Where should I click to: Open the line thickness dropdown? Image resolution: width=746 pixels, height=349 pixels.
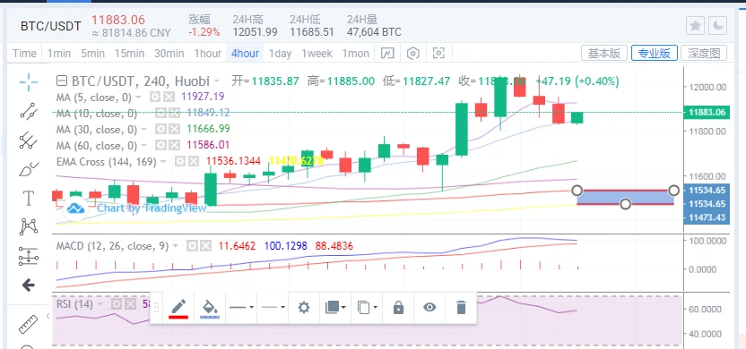(x=241, y=308)
